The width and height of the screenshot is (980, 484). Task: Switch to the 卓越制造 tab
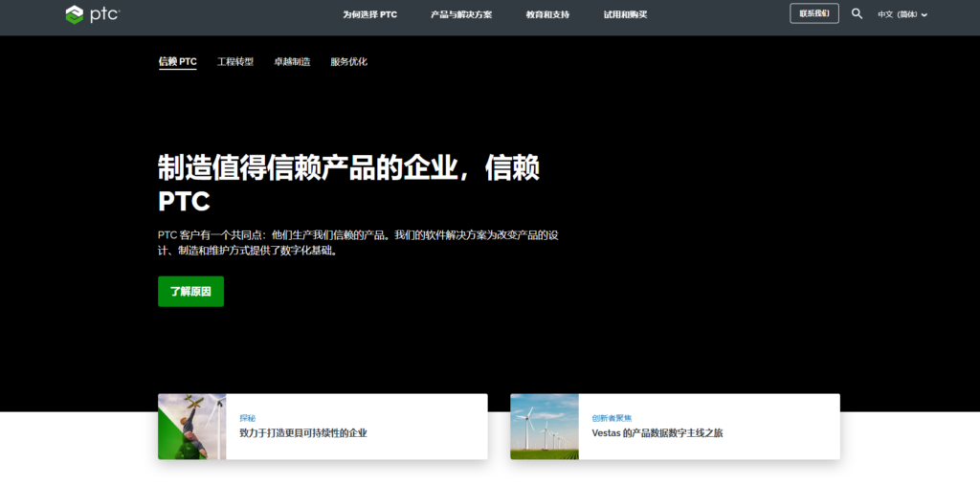[x=292, y=61]
